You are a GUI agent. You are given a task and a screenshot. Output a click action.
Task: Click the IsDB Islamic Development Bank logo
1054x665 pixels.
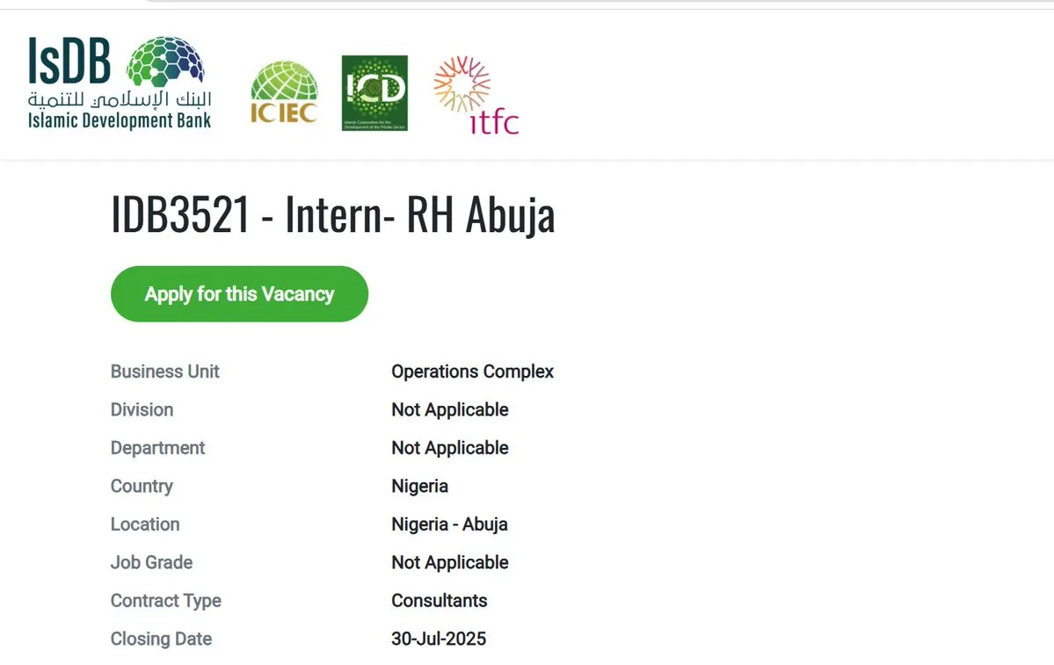pyautogui.click(x=120, y=83)
